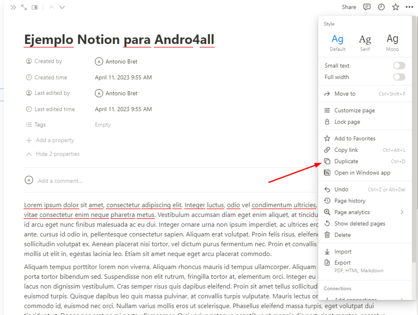This screenshot has height=315, width=418.
Task: Go to previous page with up chevron
Action: tap(51, 8)
